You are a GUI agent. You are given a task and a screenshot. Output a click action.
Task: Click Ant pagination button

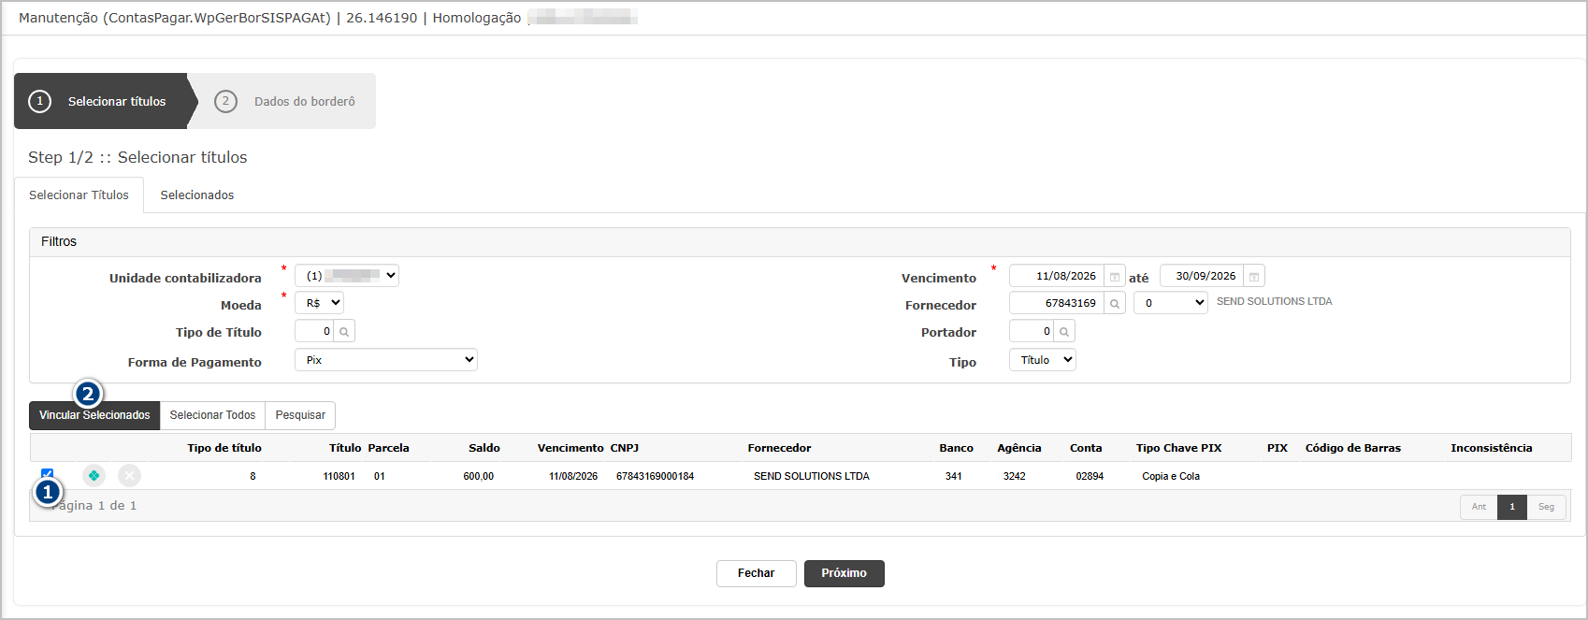pyautogui.click(x=1479, y=507)
